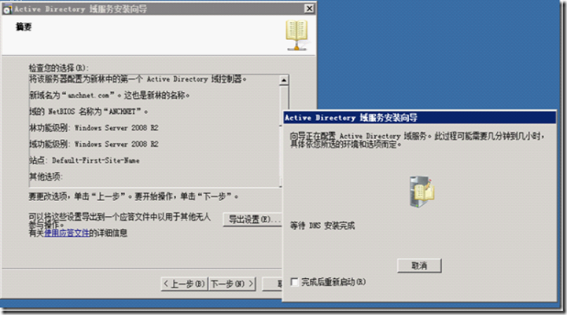This screenshot has height=315, width=567.
Task: Click the wizard title bar icon
Action: 7,9
